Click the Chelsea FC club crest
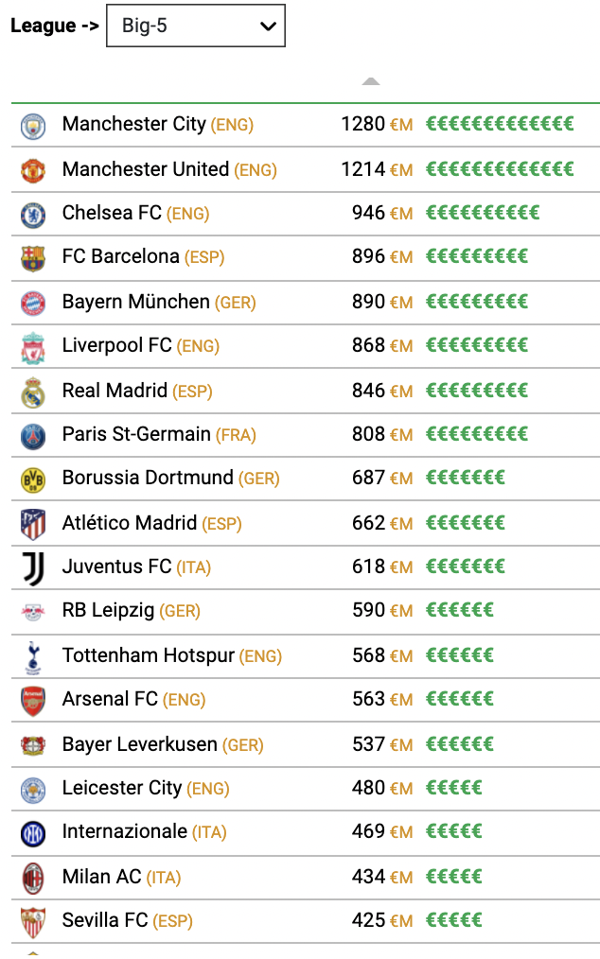 pos(33,215)
